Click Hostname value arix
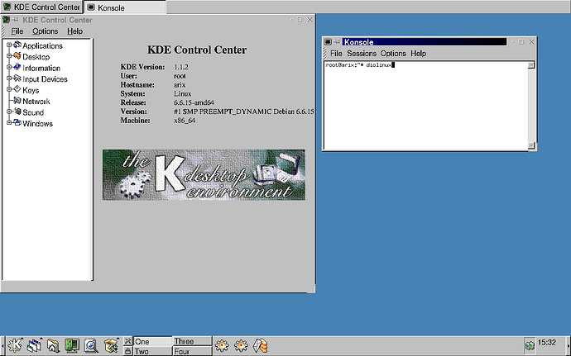This screenshot has height=356, width=571. coord(180,85)
